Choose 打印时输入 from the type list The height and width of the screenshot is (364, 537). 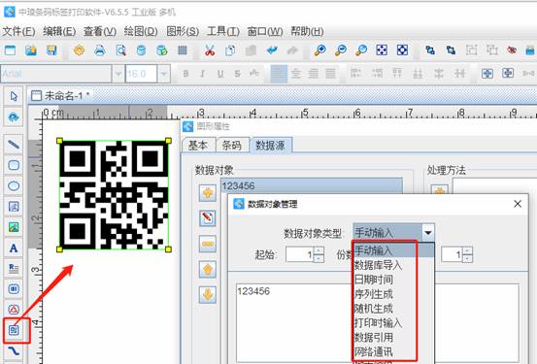378,323
